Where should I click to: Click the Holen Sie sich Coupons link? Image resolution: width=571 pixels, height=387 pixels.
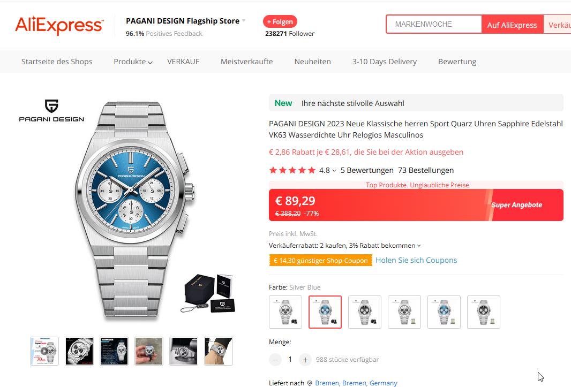click(416, 260)
